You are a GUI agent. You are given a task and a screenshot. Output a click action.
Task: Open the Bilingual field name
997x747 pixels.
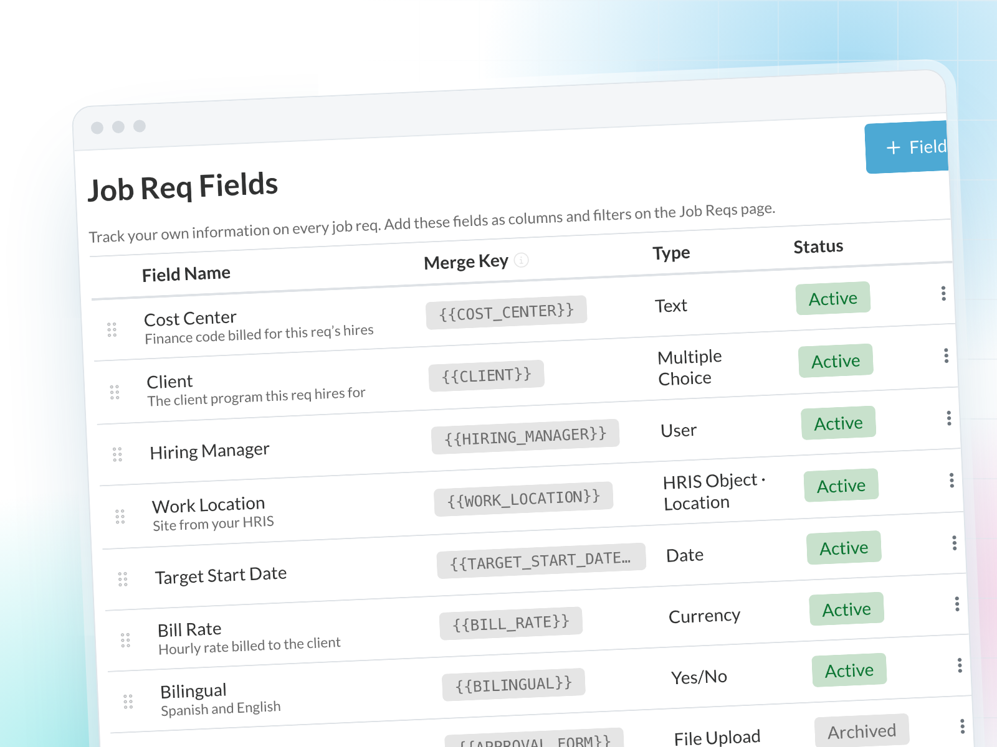click(194, 692)
